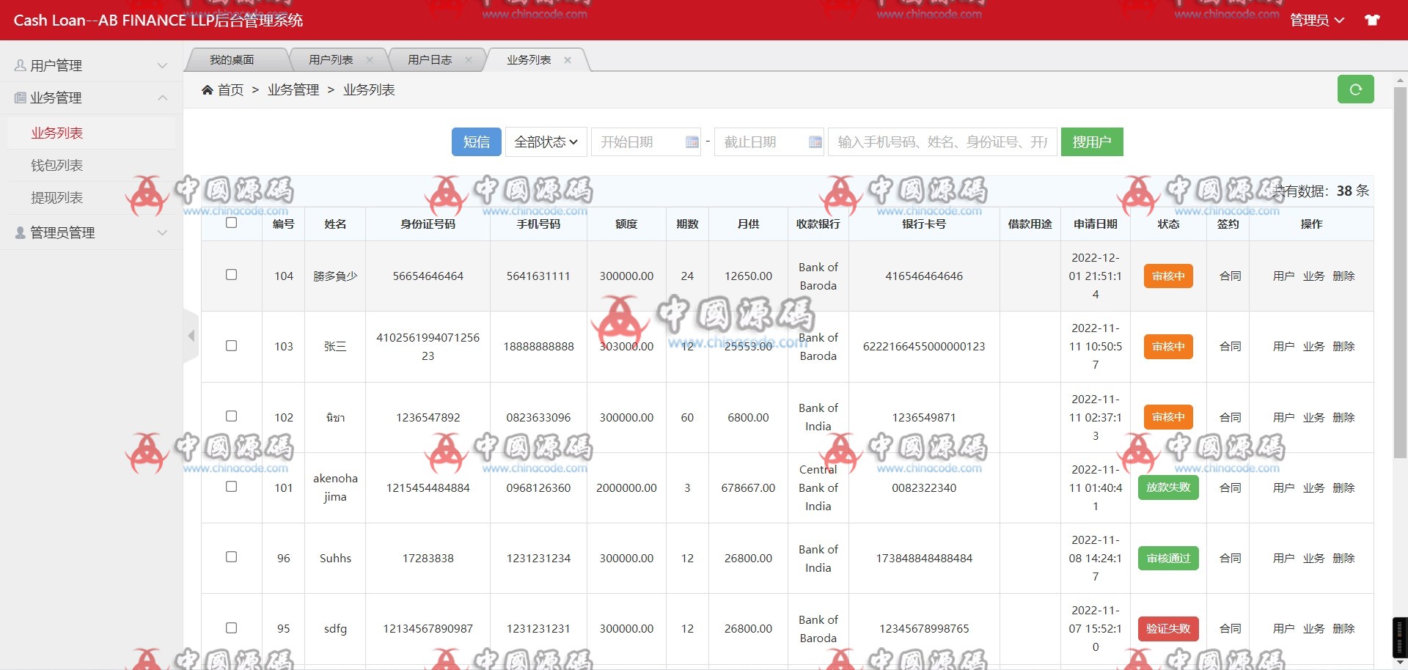Check the checkbox for row 104
This screenshot has width=1408, height=670.
231,275
